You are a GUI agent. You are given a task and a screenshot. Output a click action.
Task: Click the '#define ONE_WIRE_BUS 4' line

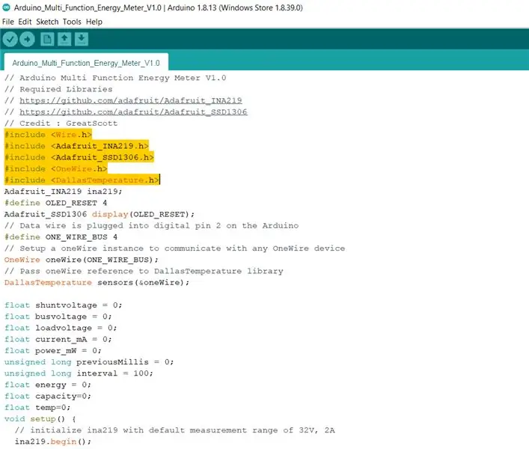[x=61, y=237]
